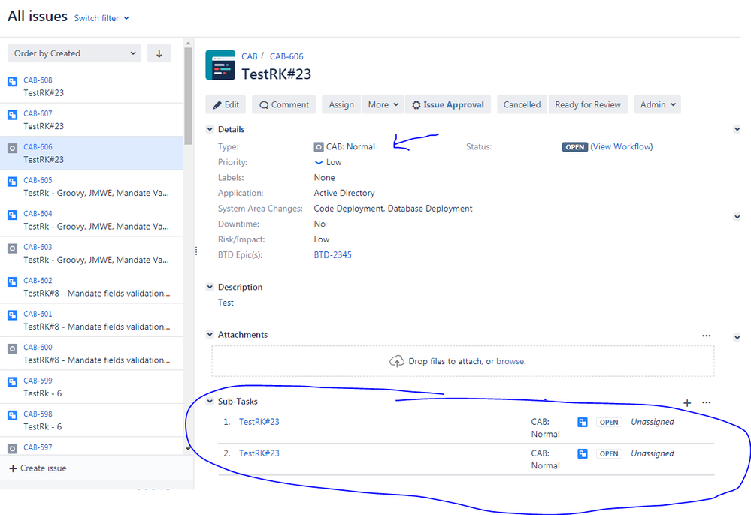Image resolution: width=751 pixels, height=515 pixels.
Task: Open the Attachments more options menu
Action: 706,336
